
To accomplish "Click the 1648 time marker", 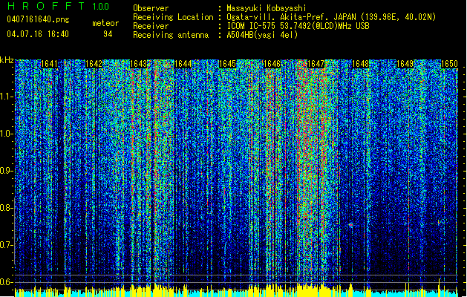I will tap(360, 64).
